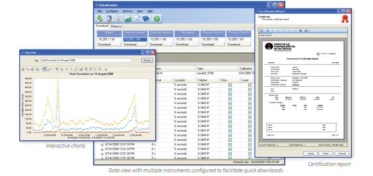Select the Download tab
373x176 pixels.
[x=102, y=26]
